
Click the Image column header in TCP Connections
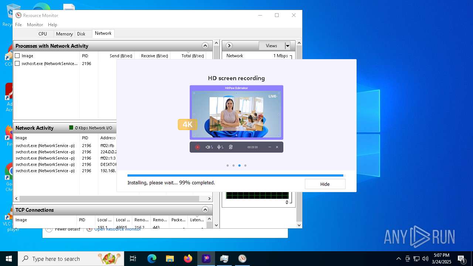(x=45, y=220)
